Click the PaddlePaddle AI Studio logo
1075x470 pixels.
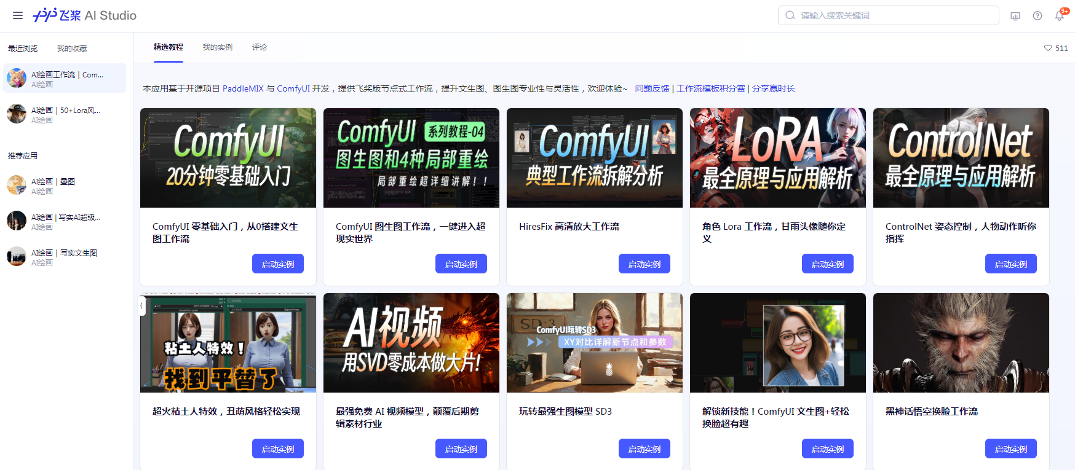(85, 15)
